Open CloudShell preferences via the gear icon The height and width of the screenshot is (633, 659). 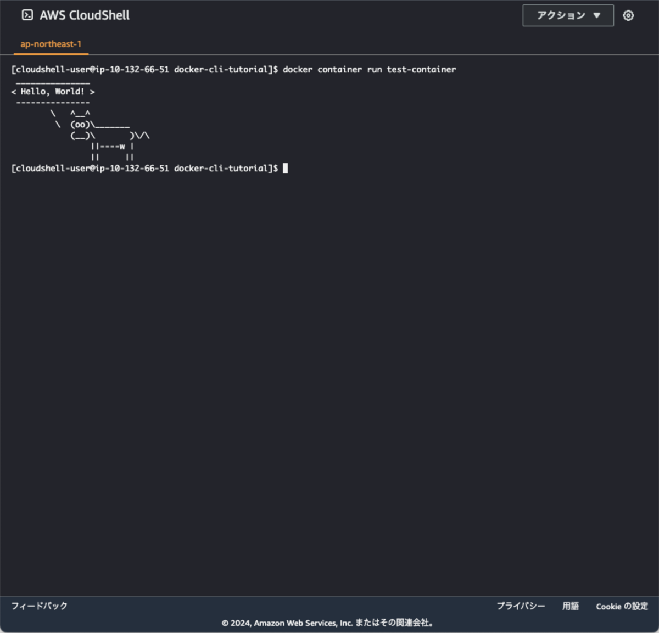coord(628,15)
